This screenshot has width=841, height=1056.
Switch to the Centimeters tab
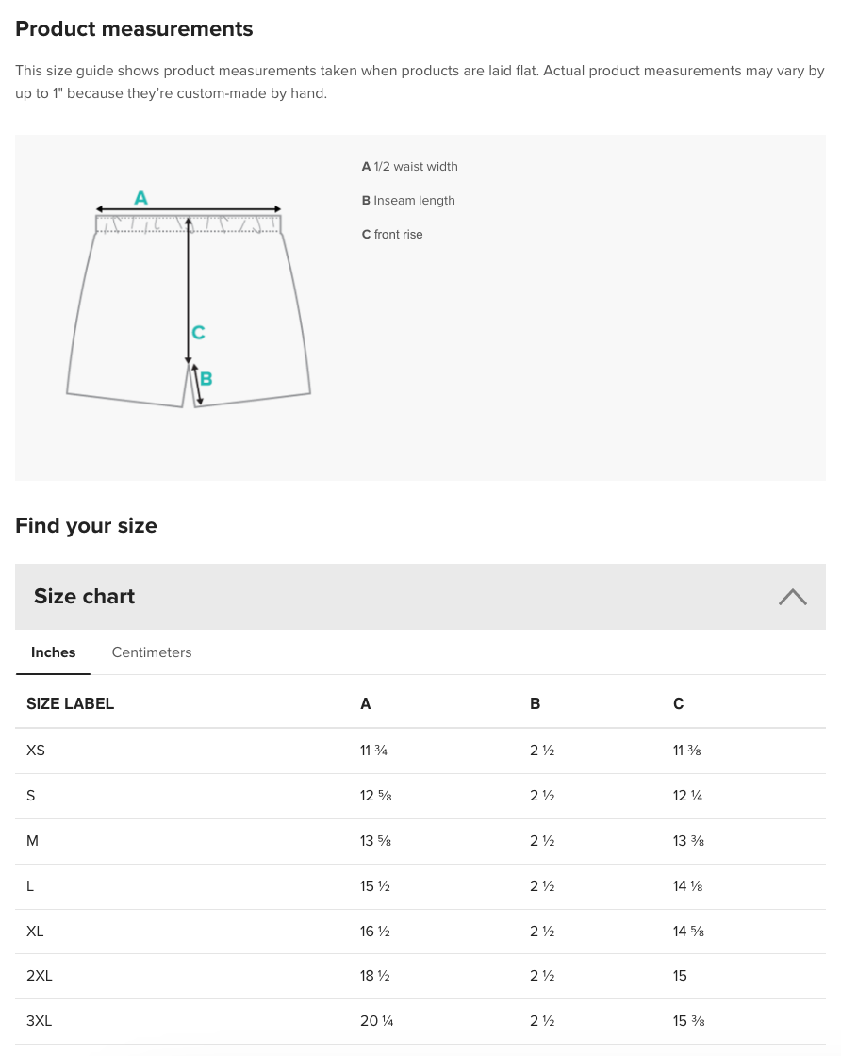point(152,652)
